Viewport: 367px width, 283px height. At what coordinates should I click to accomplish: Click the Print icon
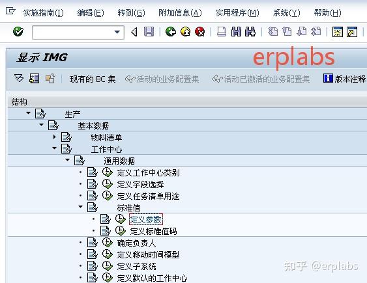[x=222, y=32]
